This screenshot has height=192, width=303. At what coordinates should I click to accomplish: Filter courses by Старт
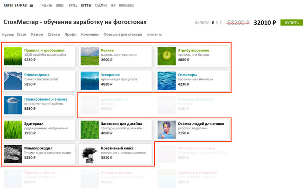coord(21,35)
